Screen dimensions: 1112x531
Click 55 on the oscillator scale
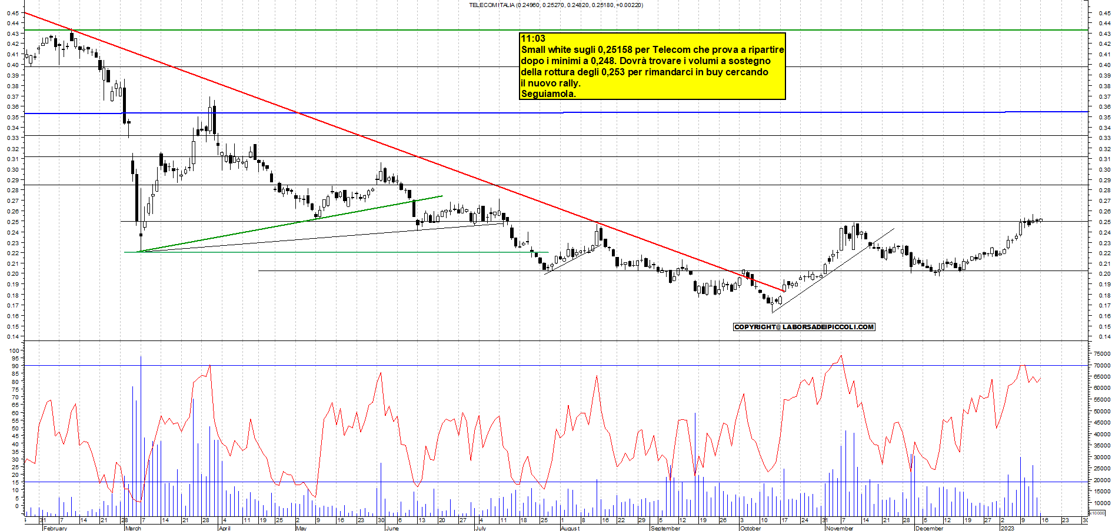[16, 420]
